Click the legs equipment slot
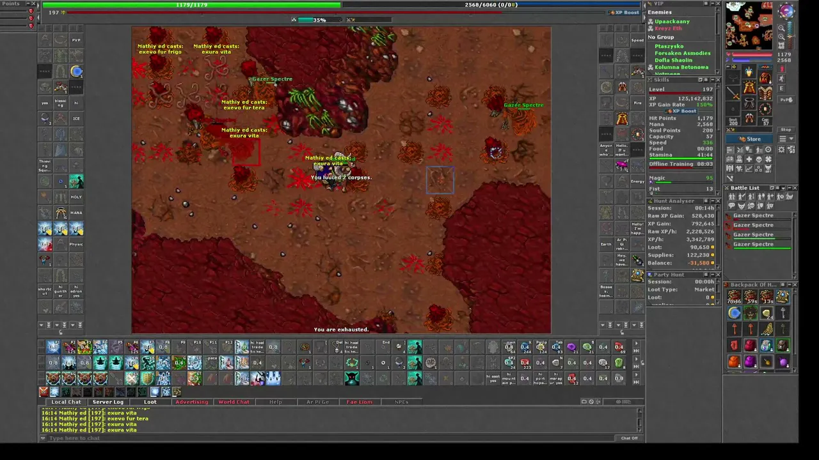Screen dimensions: 819x460 [x=749, y=103]
